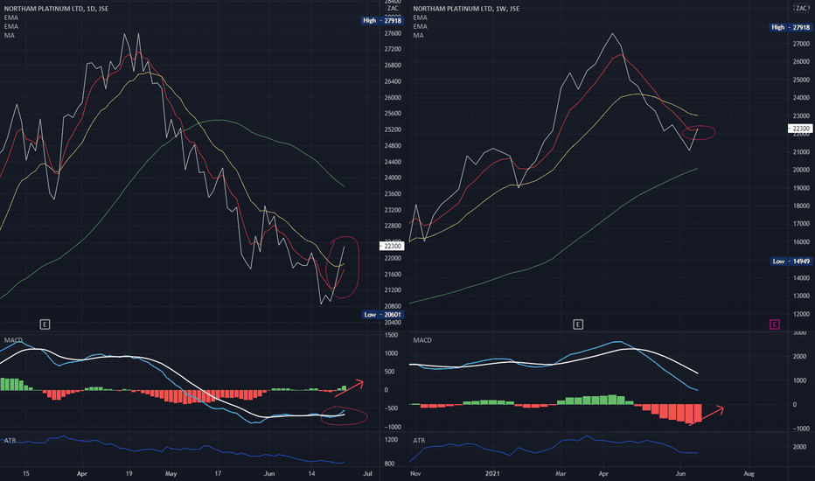
Task: Select the ATR indicator label in the 1D chart
Action: 10,441
